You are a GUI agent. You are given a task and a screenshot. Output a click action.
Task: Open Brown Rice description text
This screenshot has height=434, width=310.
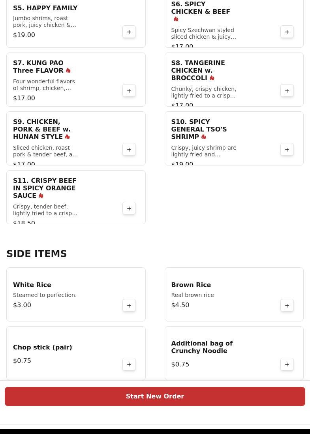192,295
